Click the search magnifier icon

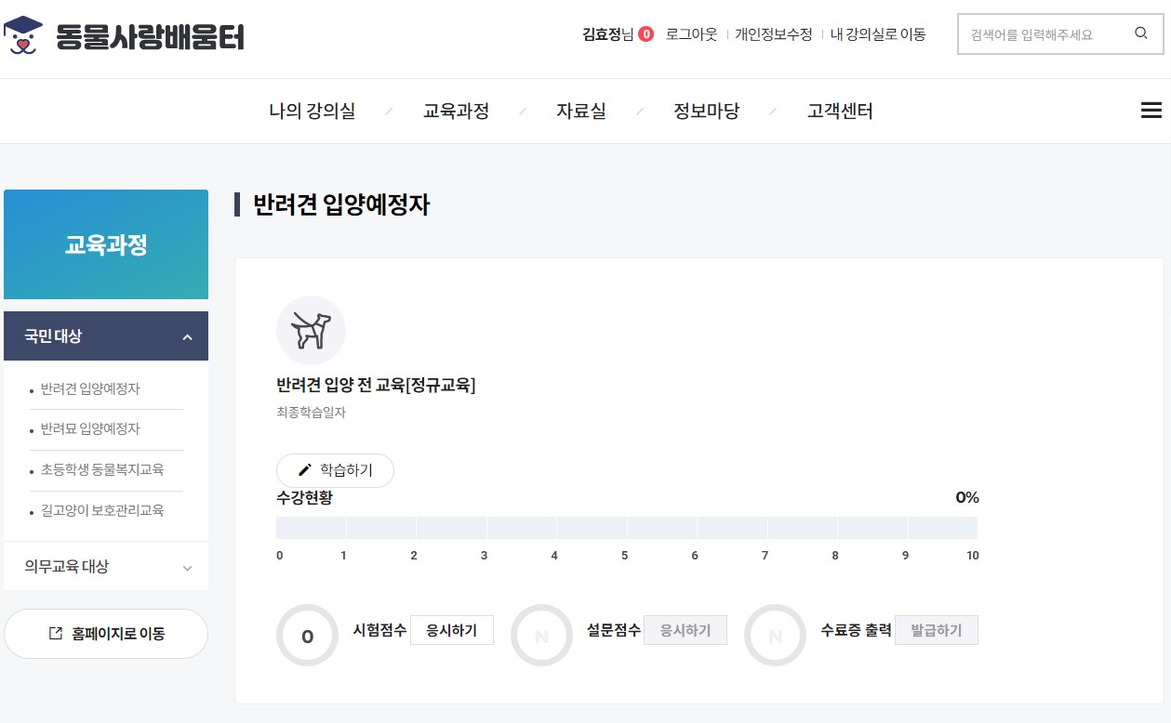(1141, 33)
